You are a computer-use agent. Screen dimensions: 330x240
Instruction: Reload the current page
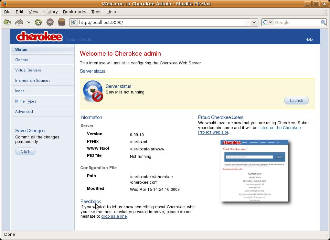click(38, 22)
